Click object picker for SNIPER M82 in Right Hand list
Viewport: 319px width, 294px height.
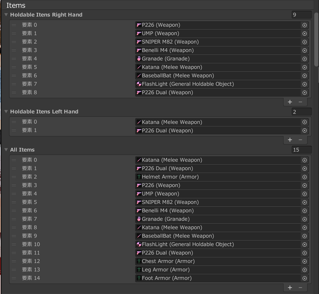pyautogui.click(x=304, y=42)
